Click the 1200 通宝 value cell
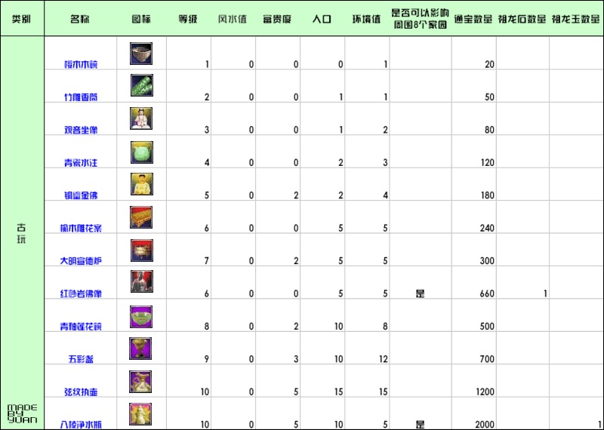Viewport: 604px width, 430px height. [x=485, y=392]
